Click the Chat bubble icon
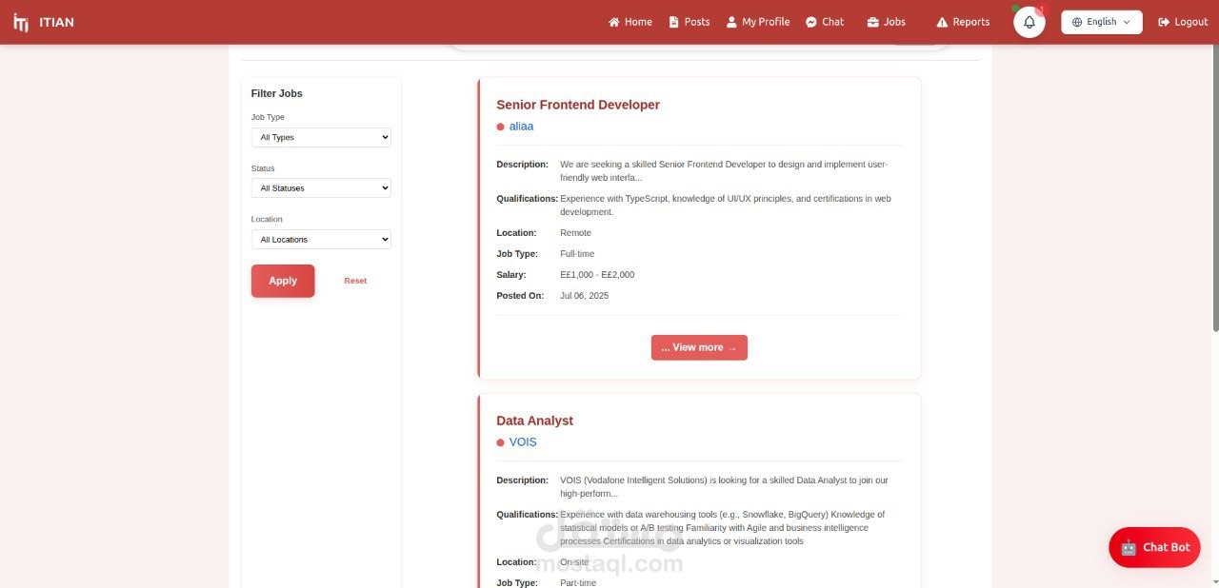The image size is (1219, 588). click(x=811, y=22)
